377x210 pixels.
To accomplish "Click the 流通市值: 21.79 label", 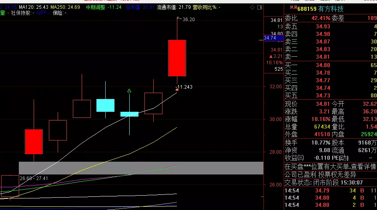I will point(174,8).
